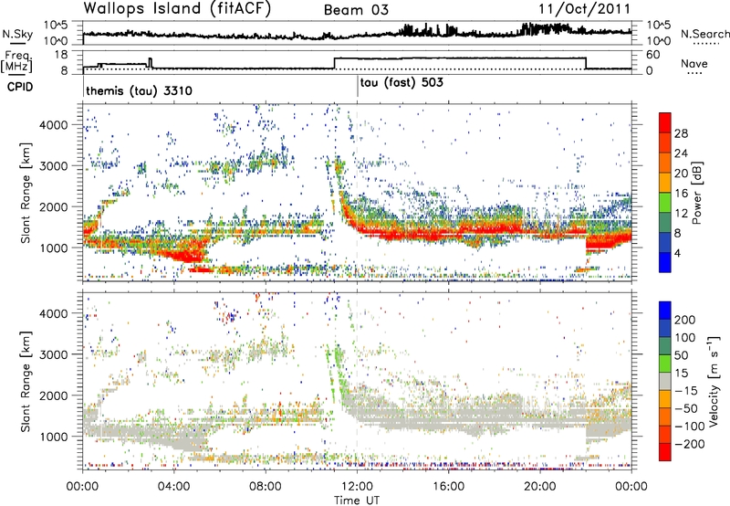Click the '18' tick on the frequency axis
Image resolution: width=730 pixels, height=506 pixels.
(x=61, y=55)
